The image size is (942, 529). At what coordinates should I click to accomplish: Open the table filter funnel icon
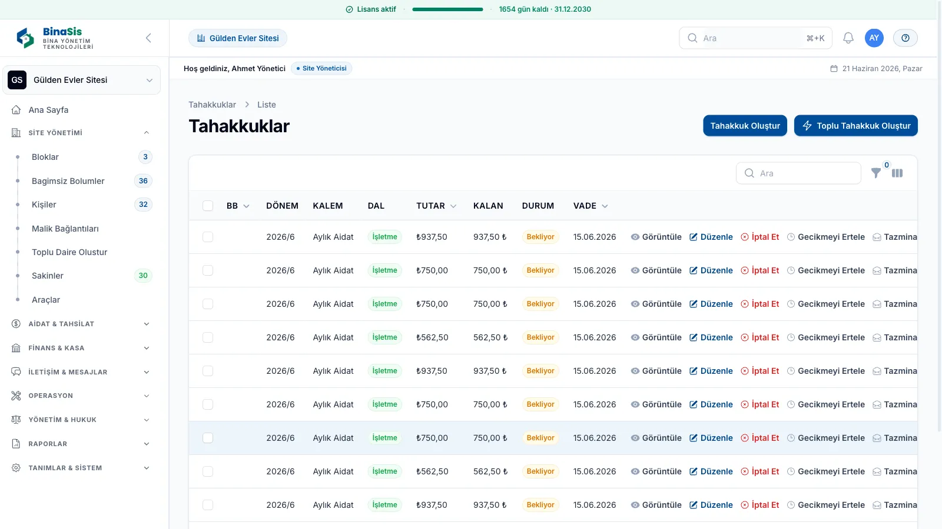coord(876,173)
